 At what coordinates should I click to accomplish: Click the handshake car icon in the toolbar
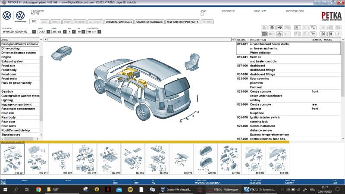[x=279, y=28]
